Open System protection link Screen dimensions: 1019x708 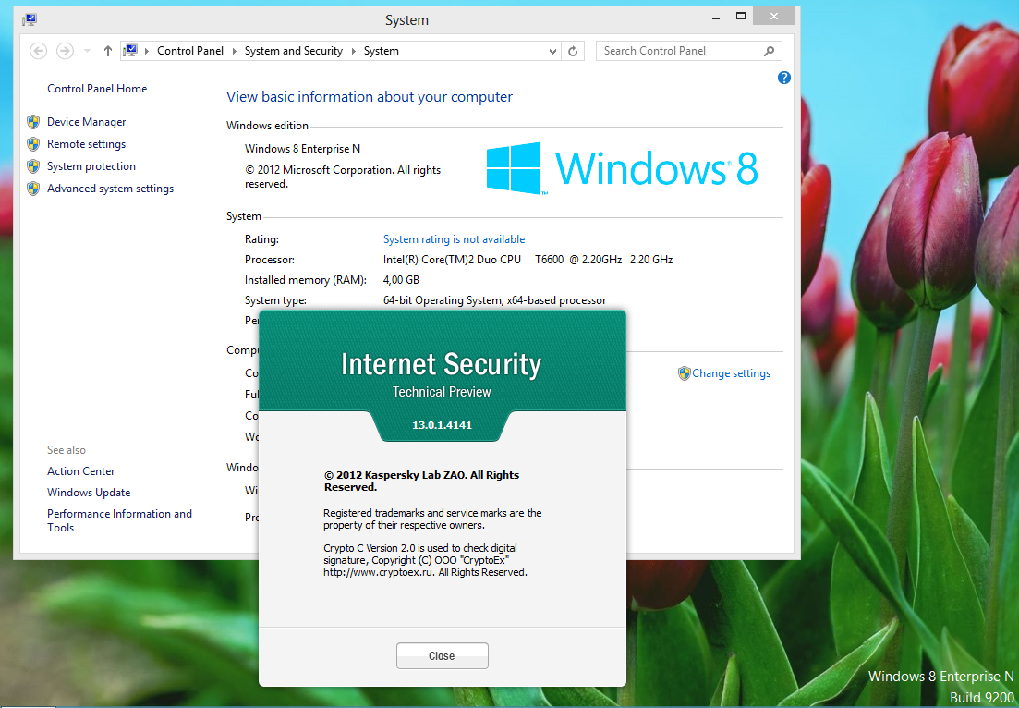[x=91, y=165]
